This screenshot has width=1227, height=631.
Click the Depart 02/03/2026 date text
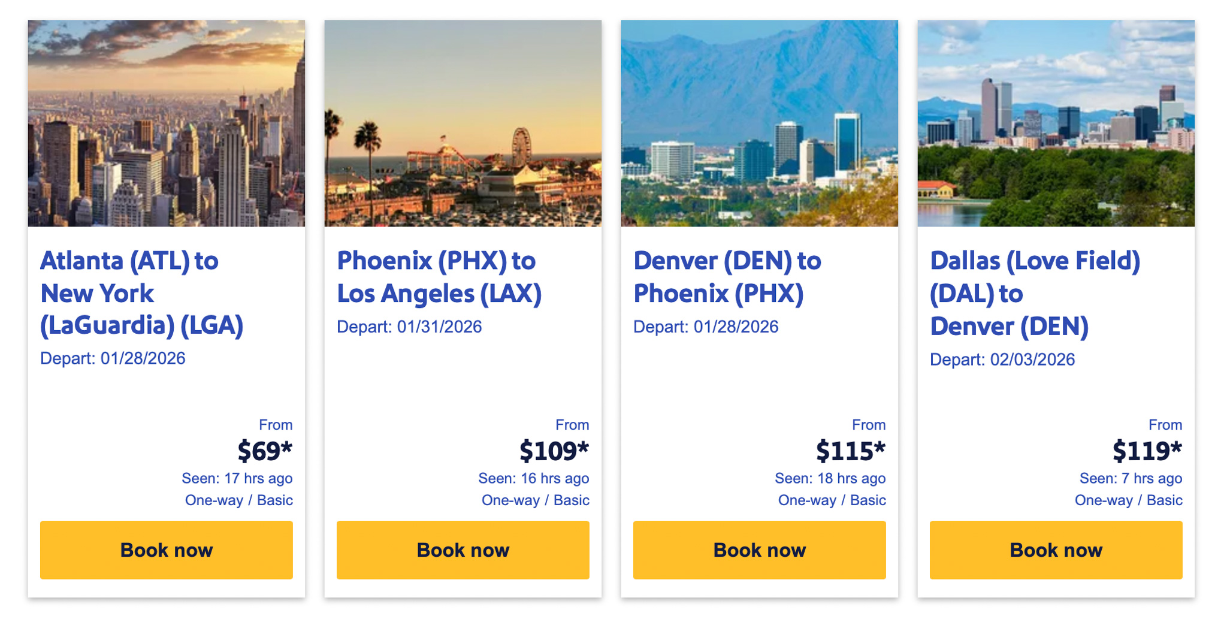(x=1002, y=360)
